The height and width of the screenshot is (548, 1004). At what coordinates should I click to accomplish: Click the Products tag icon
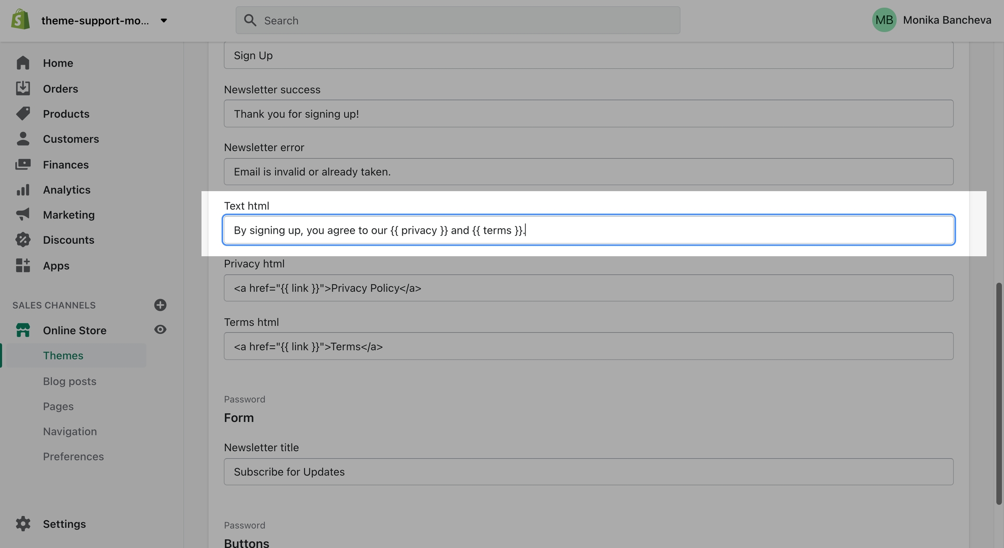[23, 114]
